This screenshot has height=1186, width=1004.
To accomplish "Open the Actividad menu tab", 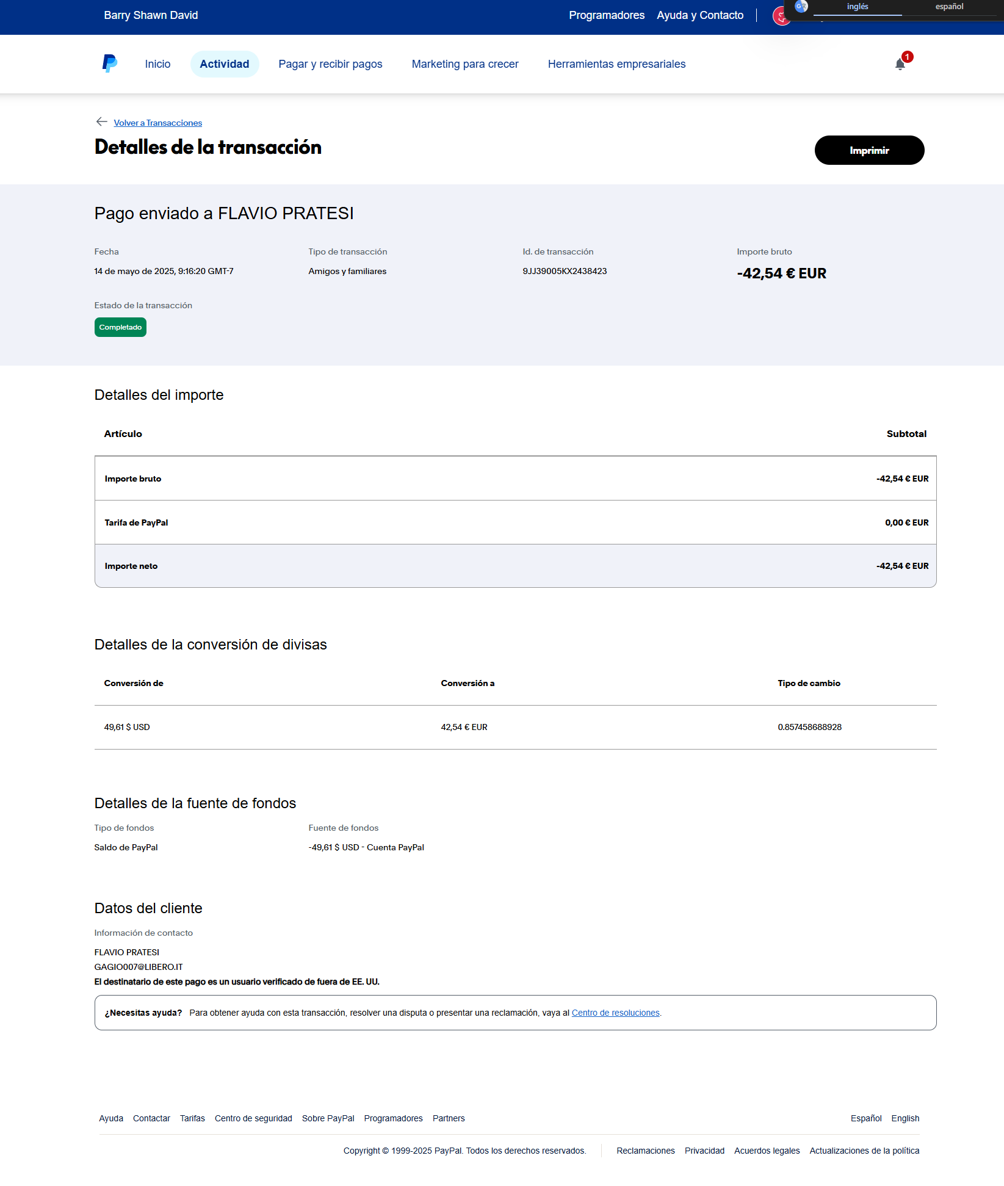I will click(x=224, y=64).
